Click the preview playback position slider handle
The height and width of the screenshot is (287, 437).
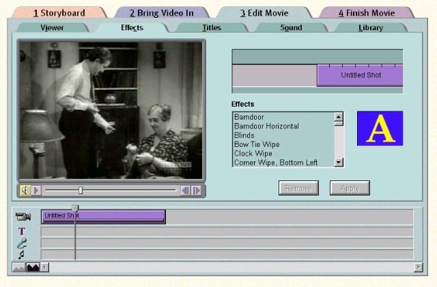coord(81,191)
